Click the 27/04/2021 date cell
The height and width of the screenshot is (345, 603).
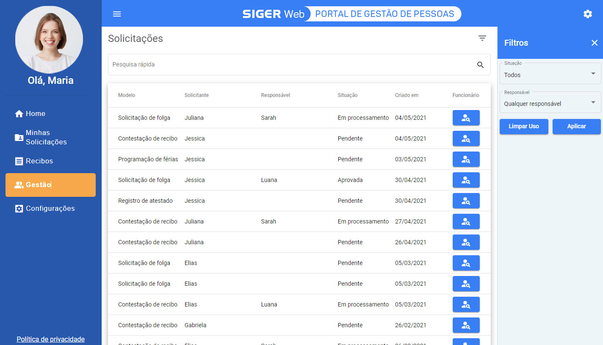(x=411, y=221)
